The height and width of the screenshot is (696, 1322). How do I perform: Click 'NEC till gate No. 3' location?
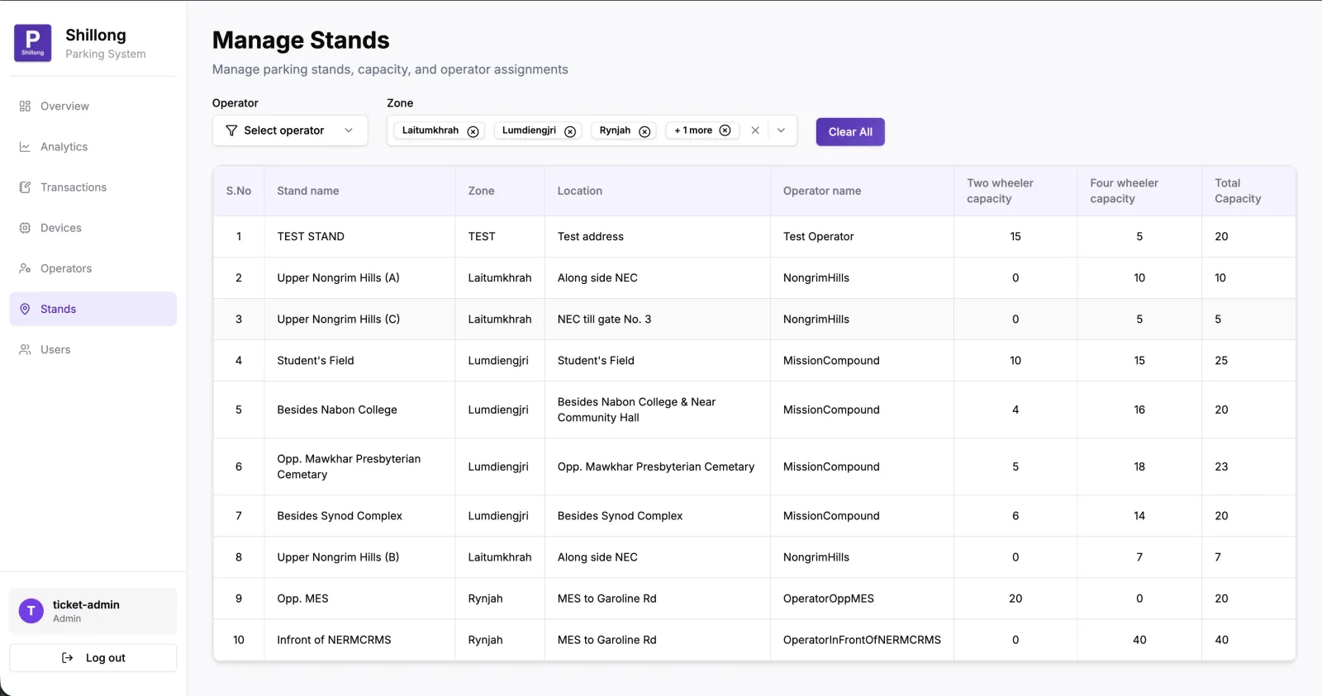point(604,320)
